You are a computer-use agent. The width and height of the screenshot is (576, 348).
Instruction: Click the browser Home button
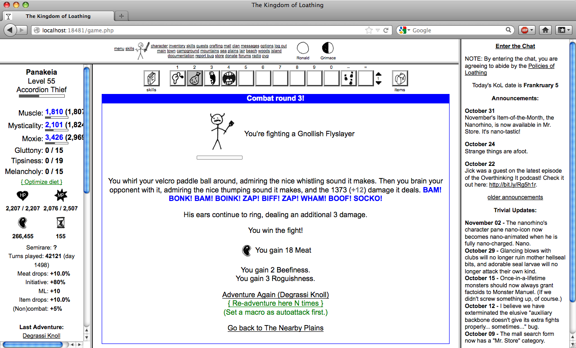[545, 30]
